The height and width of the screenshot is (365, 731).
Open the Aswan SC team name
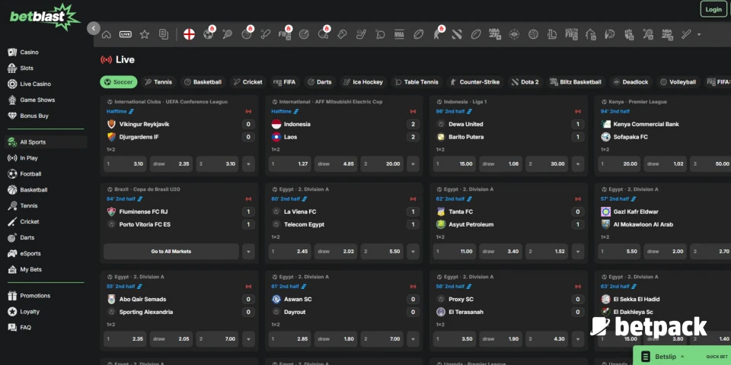point(298,299)
